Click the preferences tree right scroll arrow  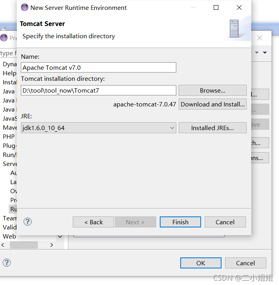point(52,245)
